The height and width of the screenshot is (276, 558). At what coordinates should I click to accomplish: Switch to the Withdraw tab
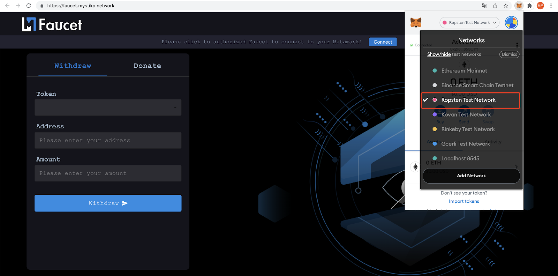73,66
